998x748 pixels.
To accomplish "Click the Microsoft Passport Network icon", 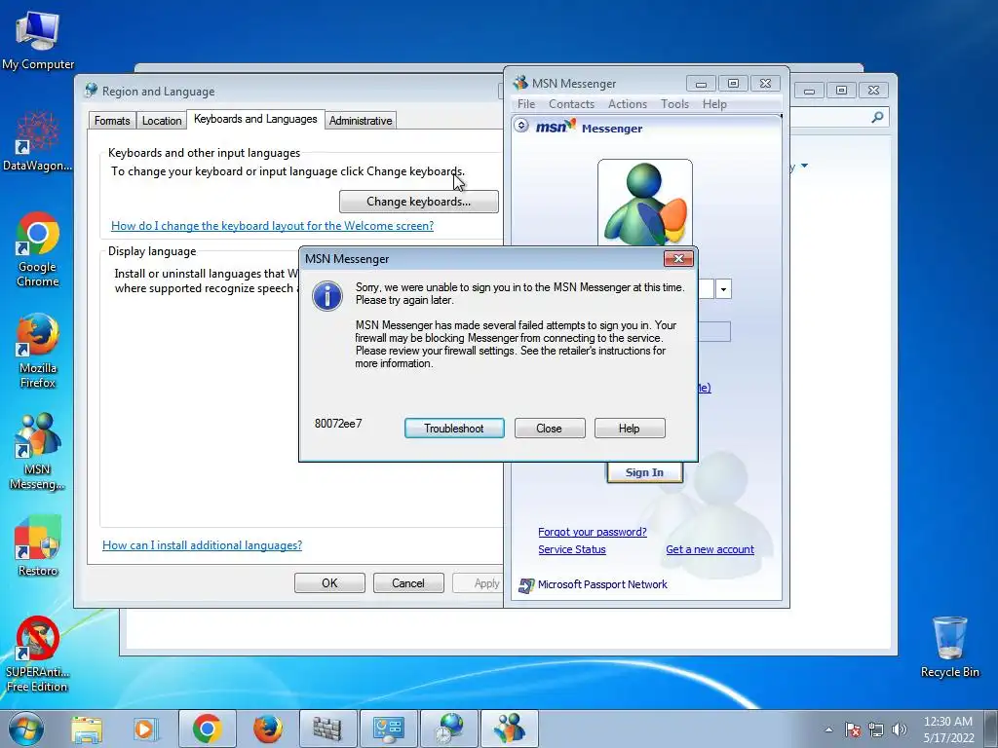I will click(525, 585).
